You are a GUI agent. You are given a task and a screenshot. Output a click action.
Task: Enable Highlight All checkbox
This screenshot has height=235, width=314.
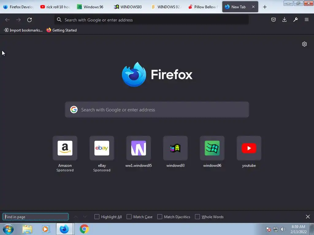click(97, 217)
